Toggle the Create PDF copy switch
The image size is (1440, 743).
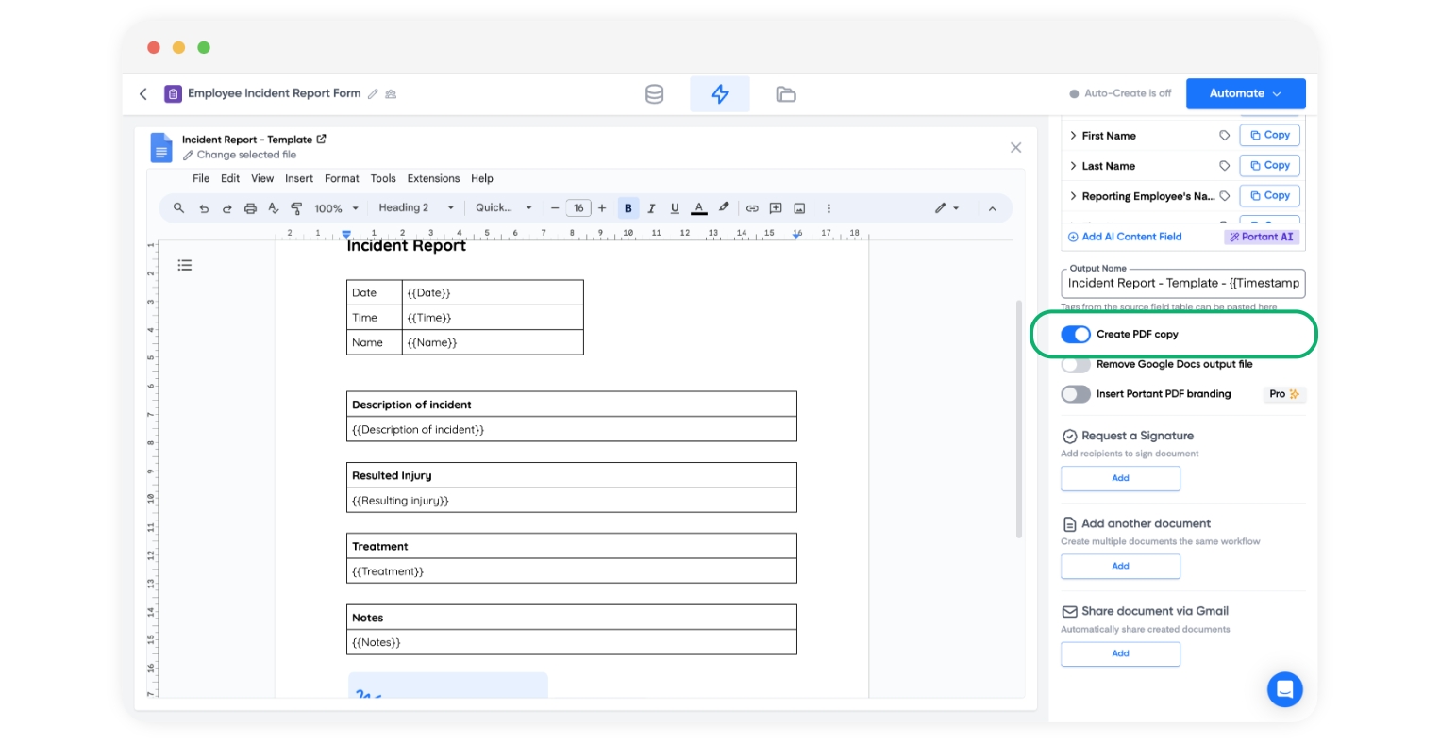(x=1076, y=335)
